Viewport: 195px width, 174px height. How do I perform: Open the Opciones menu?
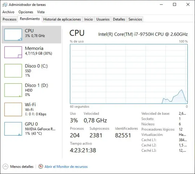point(26,12)
